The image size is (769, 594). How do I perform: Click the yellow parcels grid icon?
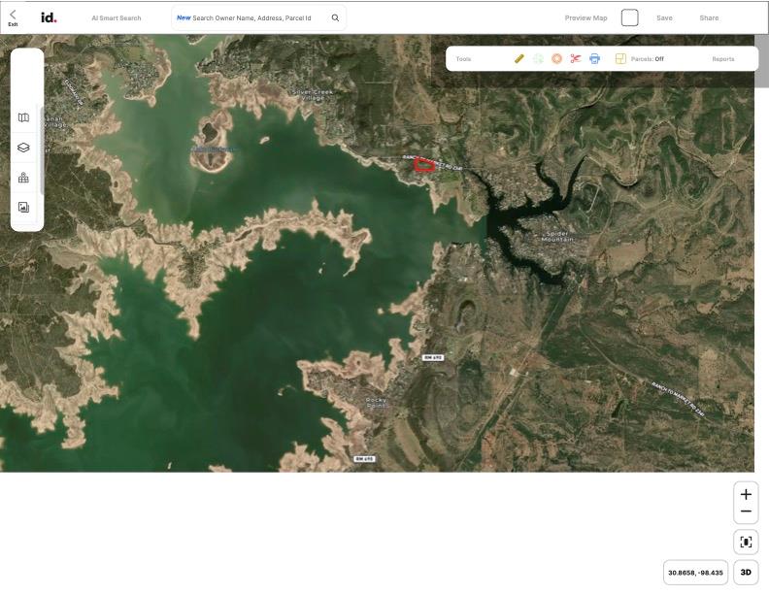pyautogui.click(x=620, y=59)
